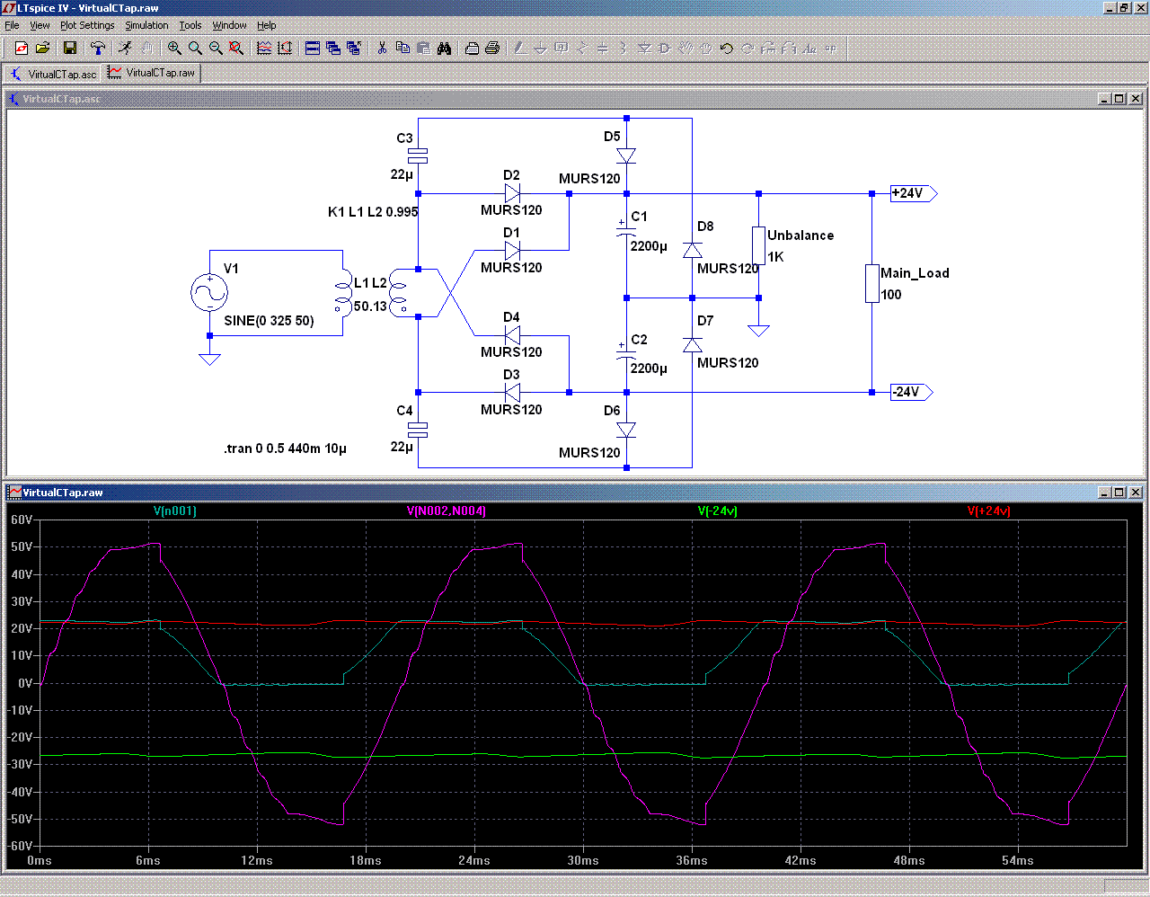Click the Cascade Windows icon
The height and width of the screenshot is (897, 1150).
pyautogui.click(x=333, y=48)
